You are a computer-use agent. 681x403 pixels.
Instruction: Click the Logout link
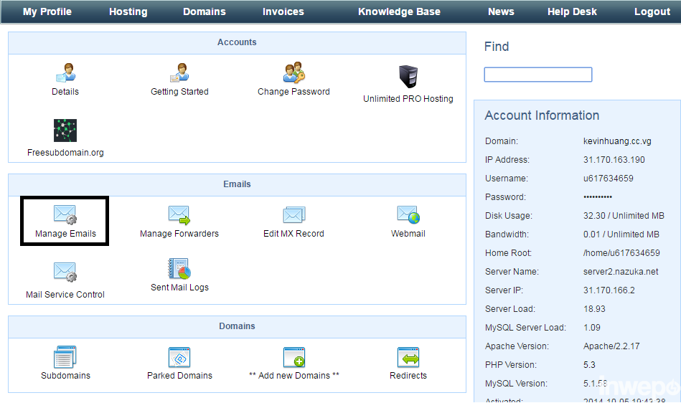click(652, 11)
